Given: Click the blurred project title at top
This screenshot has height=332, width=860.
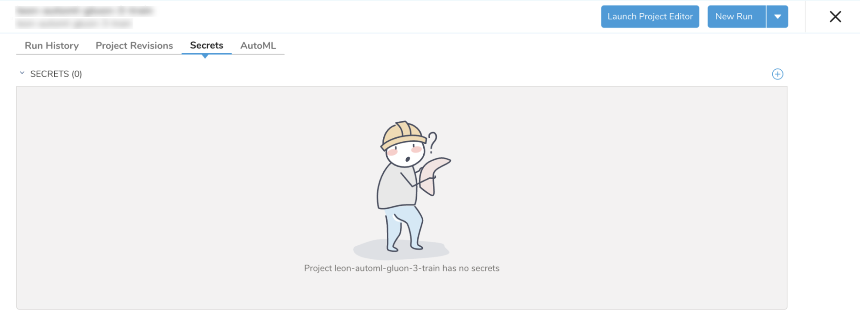Looking at the screenshot, I should [x=85, y=11].
